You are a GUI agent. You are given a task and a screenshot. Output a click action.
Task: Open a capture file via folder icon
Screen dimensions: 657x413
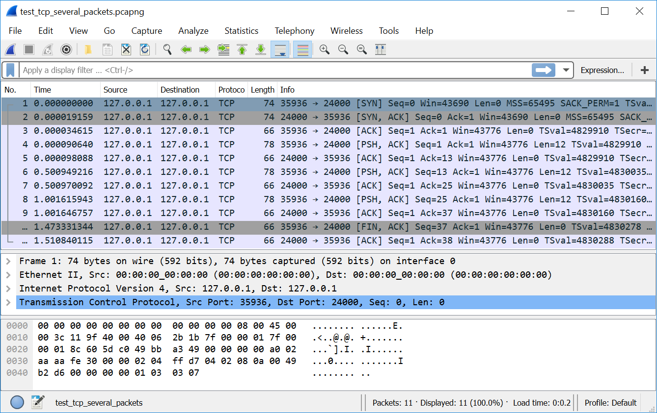coord(88,49)
